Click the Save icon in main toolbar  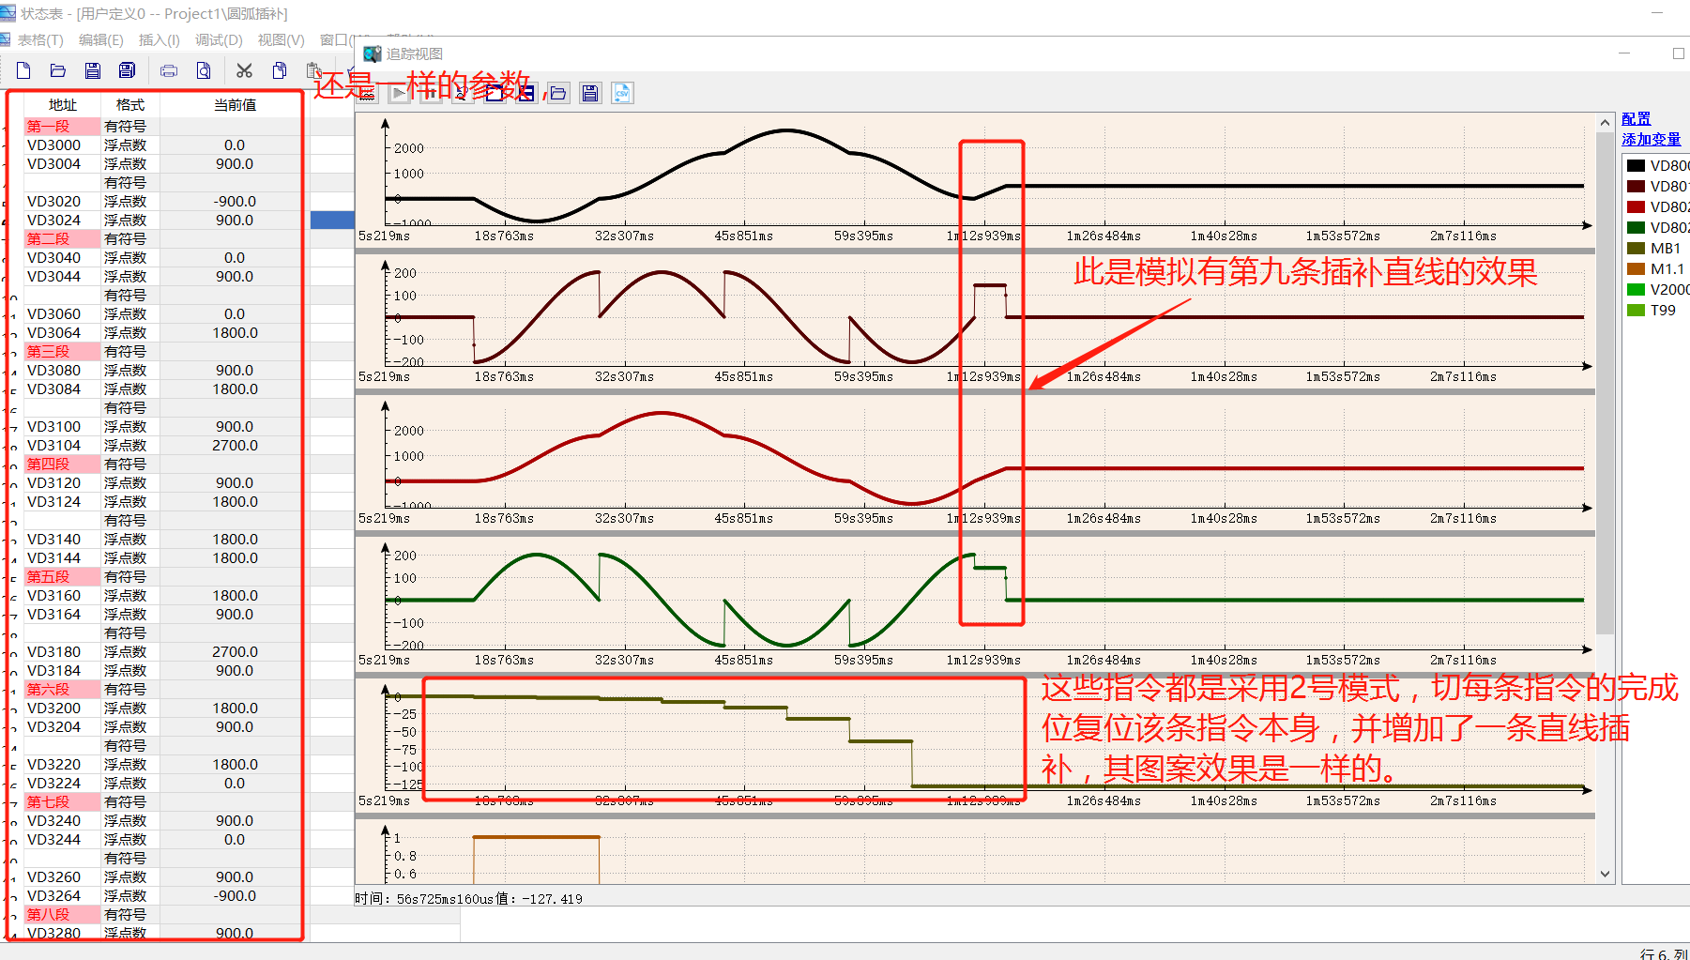click(x=92, y=70)
